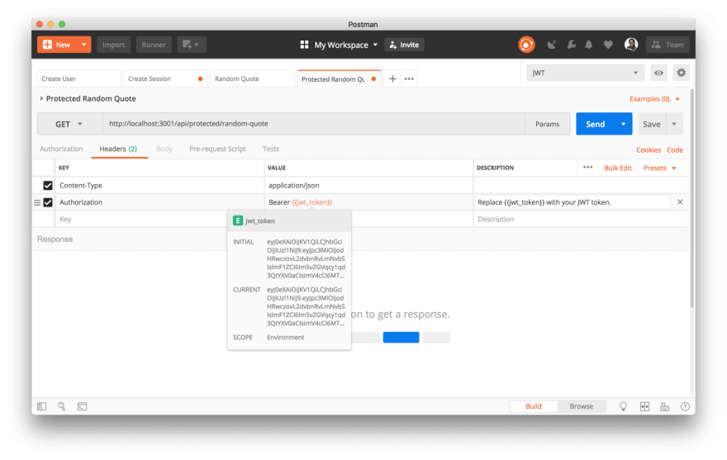Open the Postman console icon
Viewport: 727px width, 460px height.
point(82,406)
